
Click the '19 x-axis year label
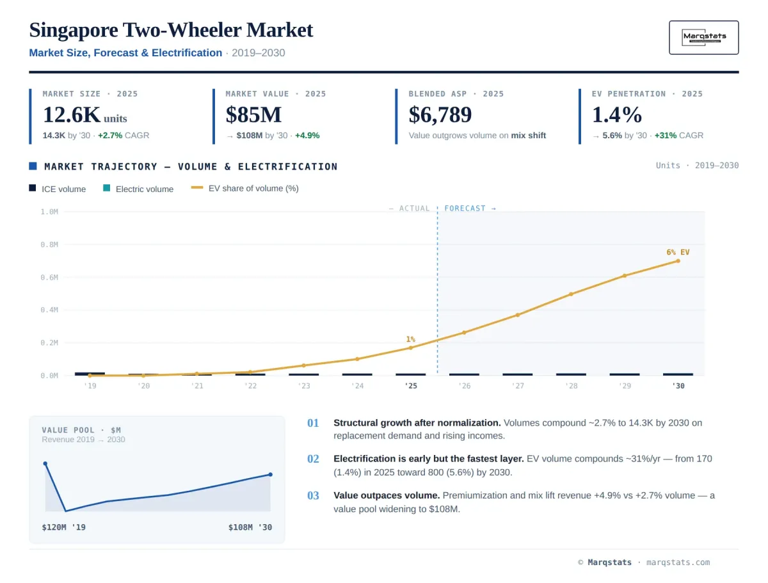pos(90,386)
